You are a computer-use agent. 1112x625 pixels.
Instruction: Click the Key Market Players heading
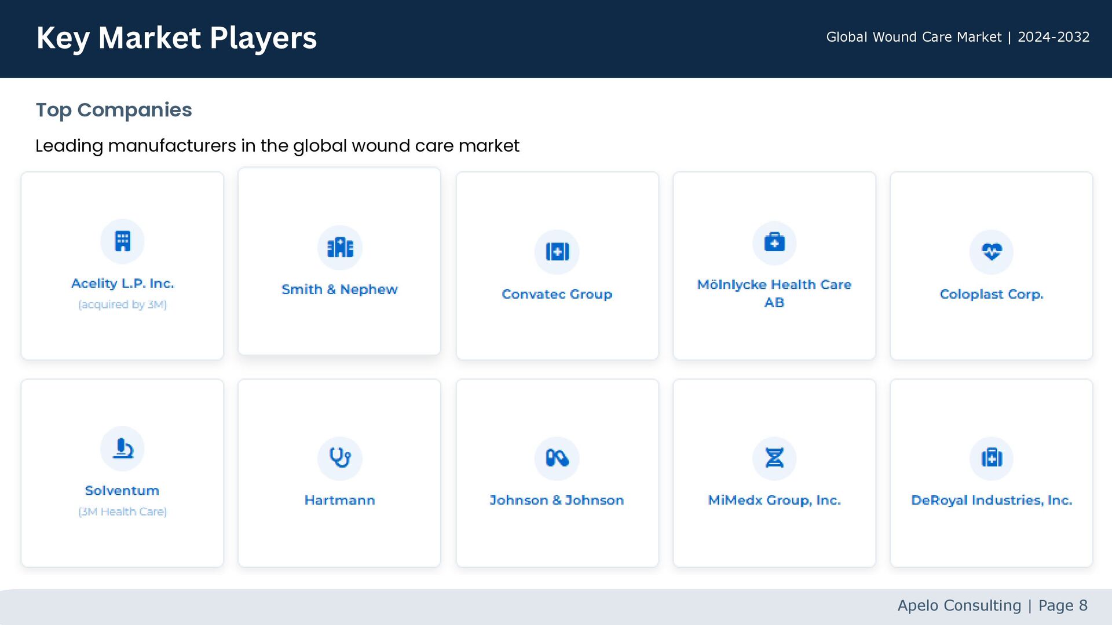pos(177,38)
